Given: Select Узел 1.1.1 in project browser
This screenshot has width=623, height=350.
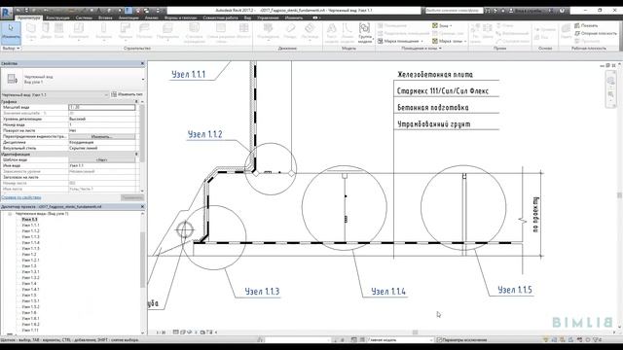Looking at the screenshot, I should pyautogui.click(x=30, y=225).
